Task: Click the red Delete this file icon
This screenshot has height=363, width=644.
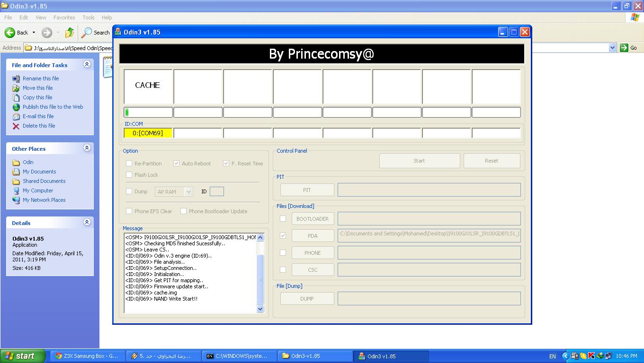Action: 16,126
